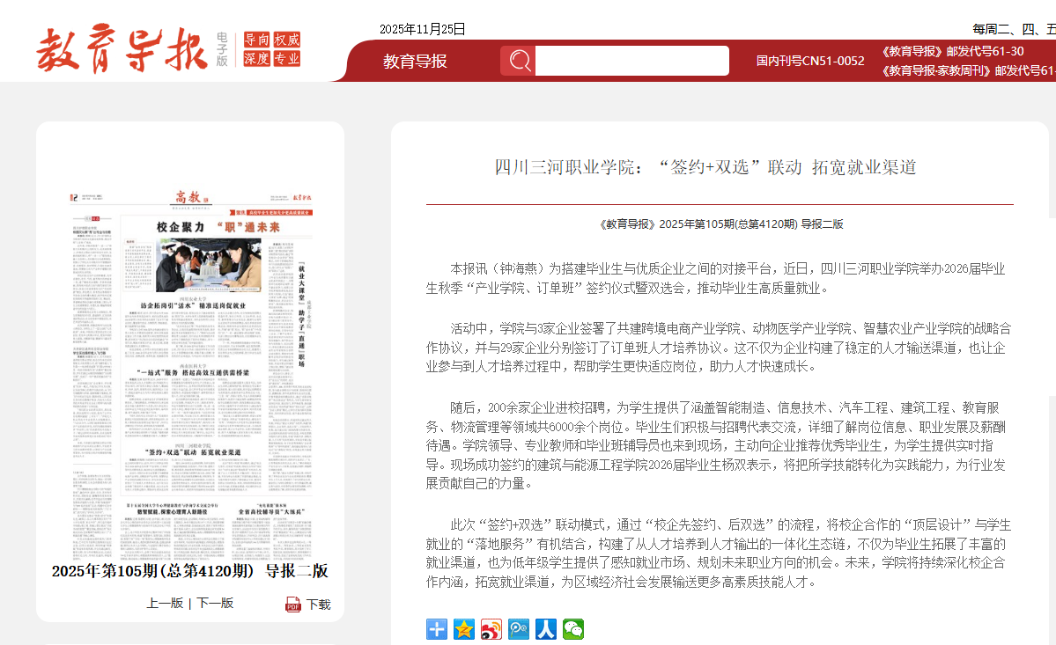Share the article to Sina Weibo
Image resolution: width=1056 pixels, height=645 pixels.
point(491,629)
